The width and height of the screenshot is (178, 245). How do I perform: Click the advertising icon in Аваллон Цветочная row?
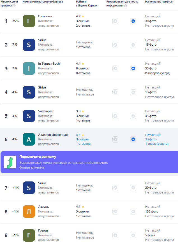pos(115,139)
